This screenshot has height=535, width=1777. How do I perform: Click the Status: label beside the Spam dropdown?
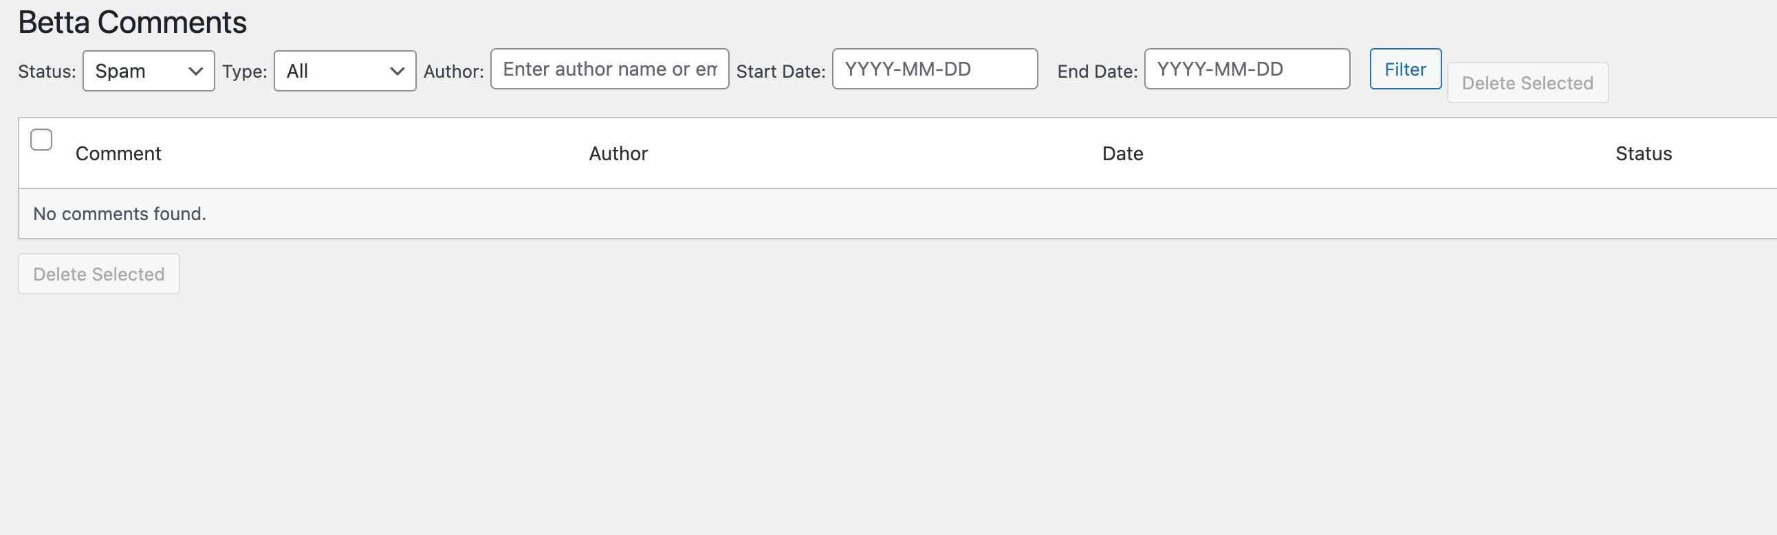[47, 71]
